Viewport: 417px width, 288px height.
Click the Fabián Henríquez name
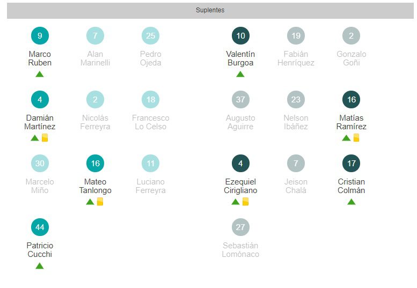pyautogui.click(x=296, y=58)
